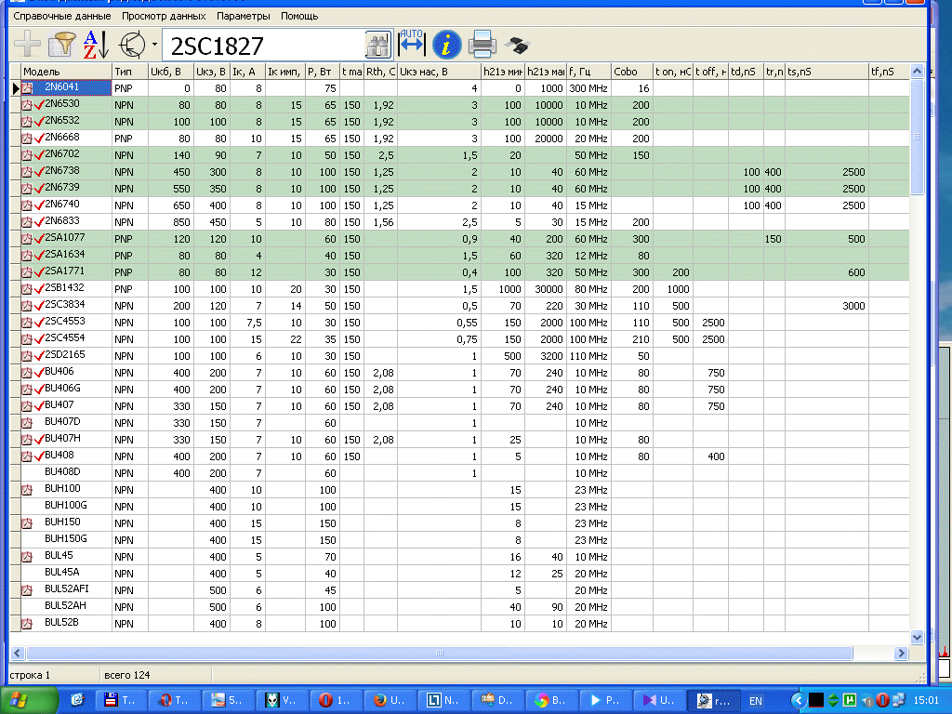Open the PDF icon on row BUL45
Screen dimensions: 952x714
27,557
